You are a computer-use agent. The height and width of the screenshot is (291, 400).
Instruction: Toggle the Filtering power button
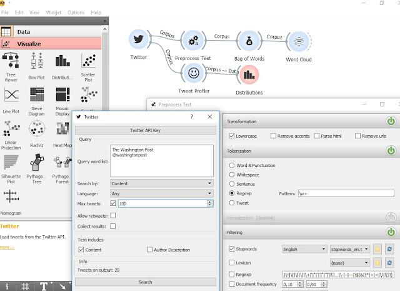pos(391,232)
